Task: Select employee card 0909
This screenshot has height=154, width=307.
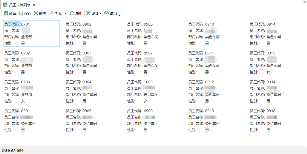Action: 154,120
